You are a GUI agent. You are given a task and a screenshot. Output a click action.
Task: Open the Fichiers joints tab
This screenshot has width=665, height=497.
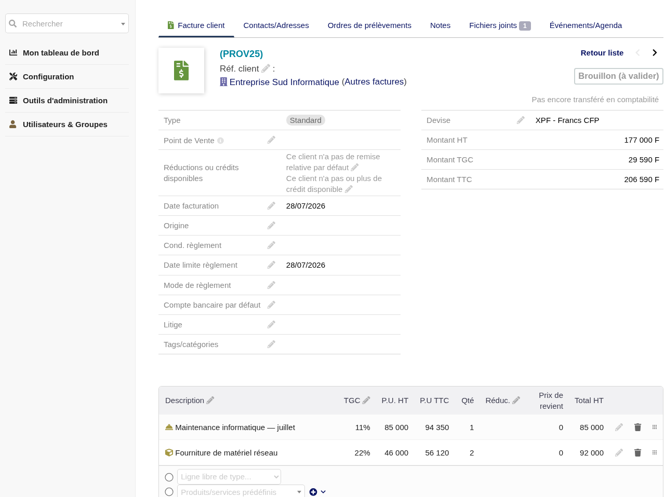[x=500, y=25]
